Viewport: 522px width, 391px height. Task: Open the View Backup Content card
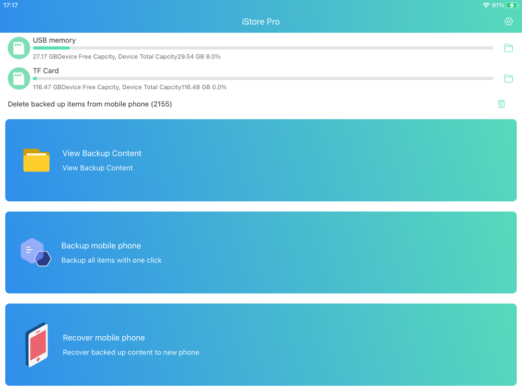point(261,160)
